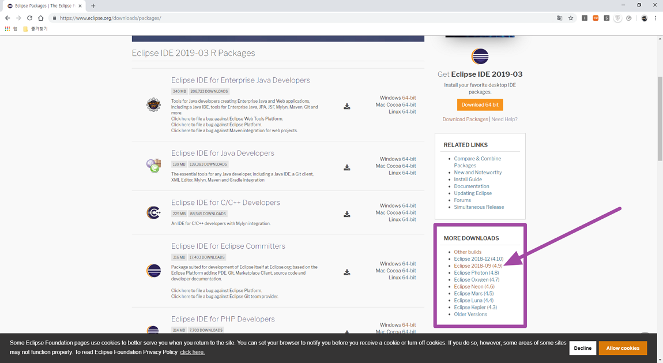This screenshot has width=663, height=363.
Task: Open Eclipse IDE for Enterprise Java Developers title
Action: pos(240,80)
